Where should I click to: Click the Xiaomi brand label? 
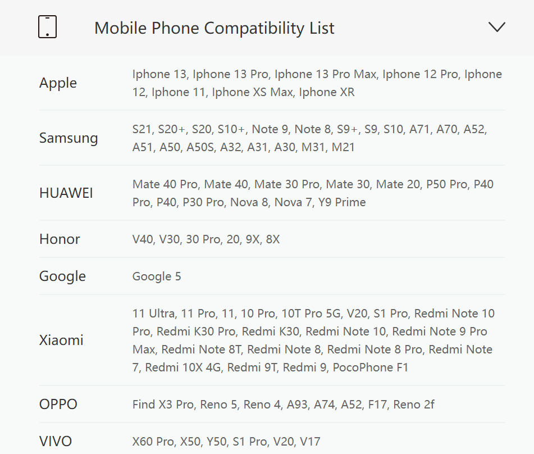pyautogui.click(x=61, y=340)
